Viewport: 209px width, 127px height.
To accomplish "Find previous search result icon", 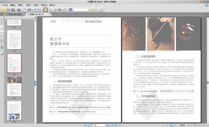I will (x=91, y=10).
